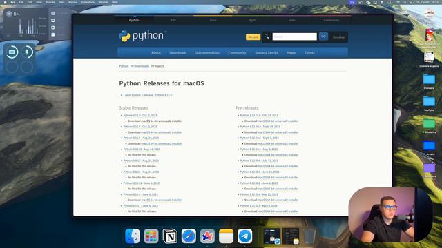This screenshot has height=248, width=442.
Task: Click the magnifier icon beside the search field
Action: coord(267,37)
